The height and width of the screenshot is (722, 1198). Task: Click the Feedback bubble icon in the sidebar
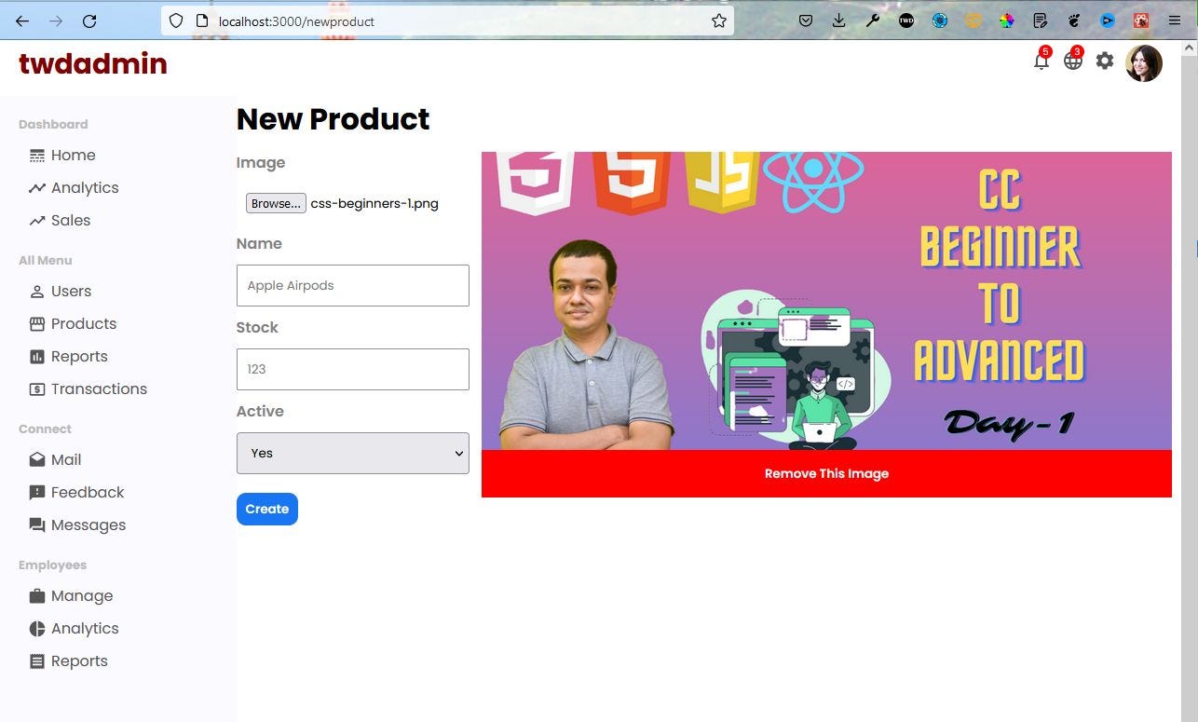point(37,493)
